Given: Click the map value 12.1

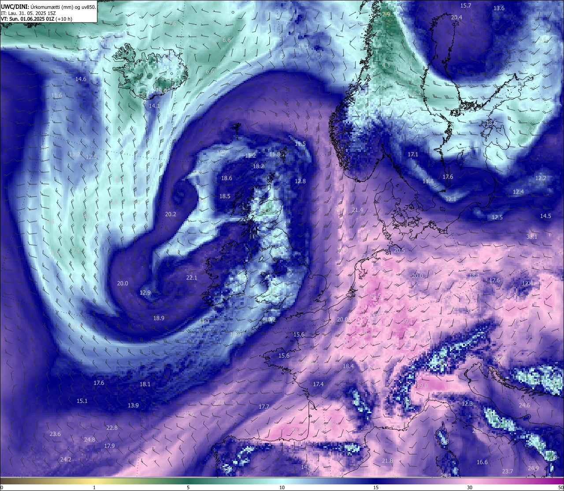Looking at the screenshot, I should pyautogui.click(x=451, y=199).
